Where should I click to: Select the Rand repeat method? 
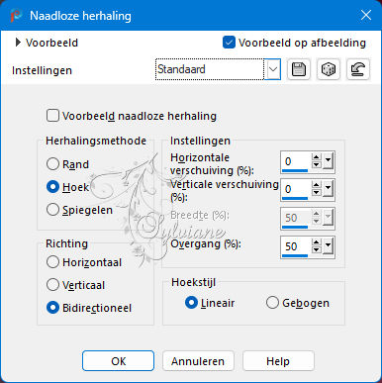click(x=52, y=164)
